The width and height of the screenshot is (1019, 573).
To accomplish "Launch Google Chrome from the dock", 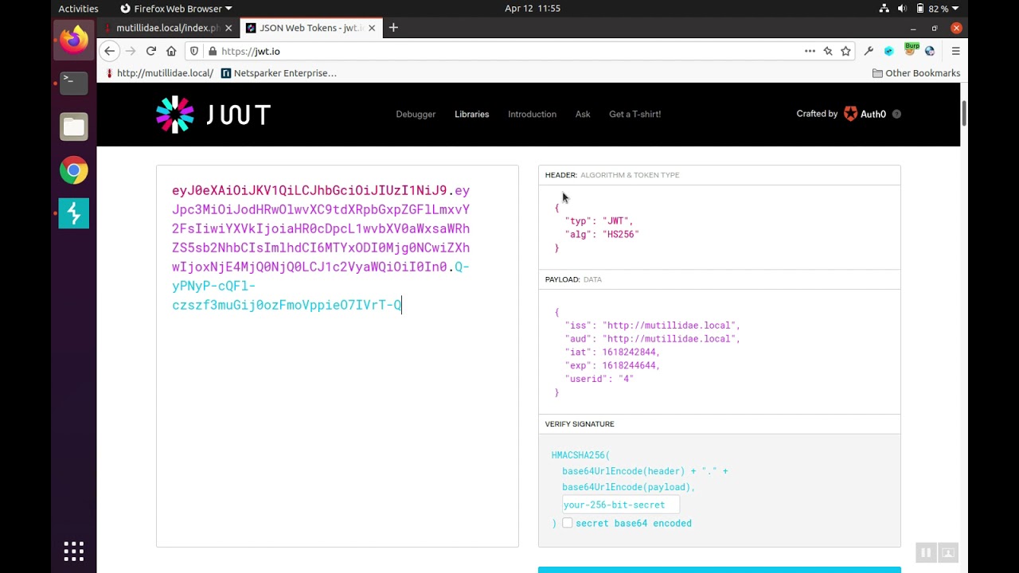I will pos(74,170).
